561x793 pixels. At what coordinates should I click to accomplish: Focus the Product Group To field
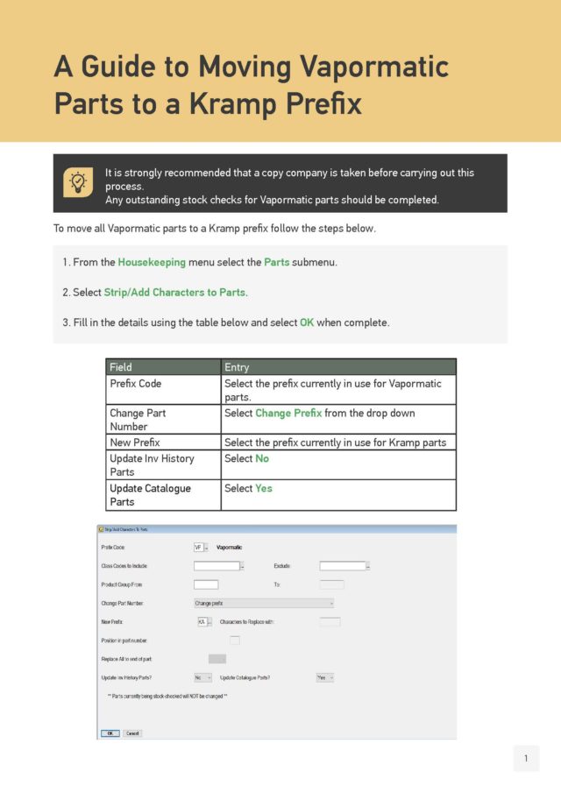[x=332, y=584]
